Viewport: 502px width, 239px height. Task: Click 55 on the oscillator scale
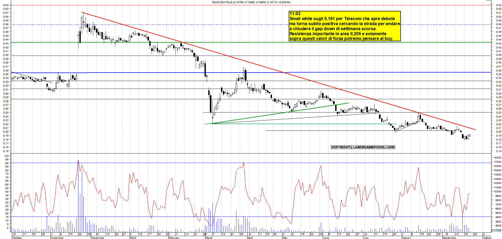click(7, 188)
